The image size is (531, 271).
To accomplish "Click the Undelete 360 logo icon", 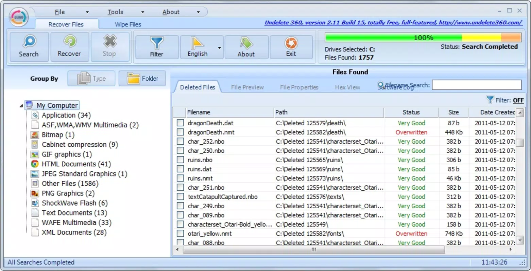I will [x=19, y=17].
